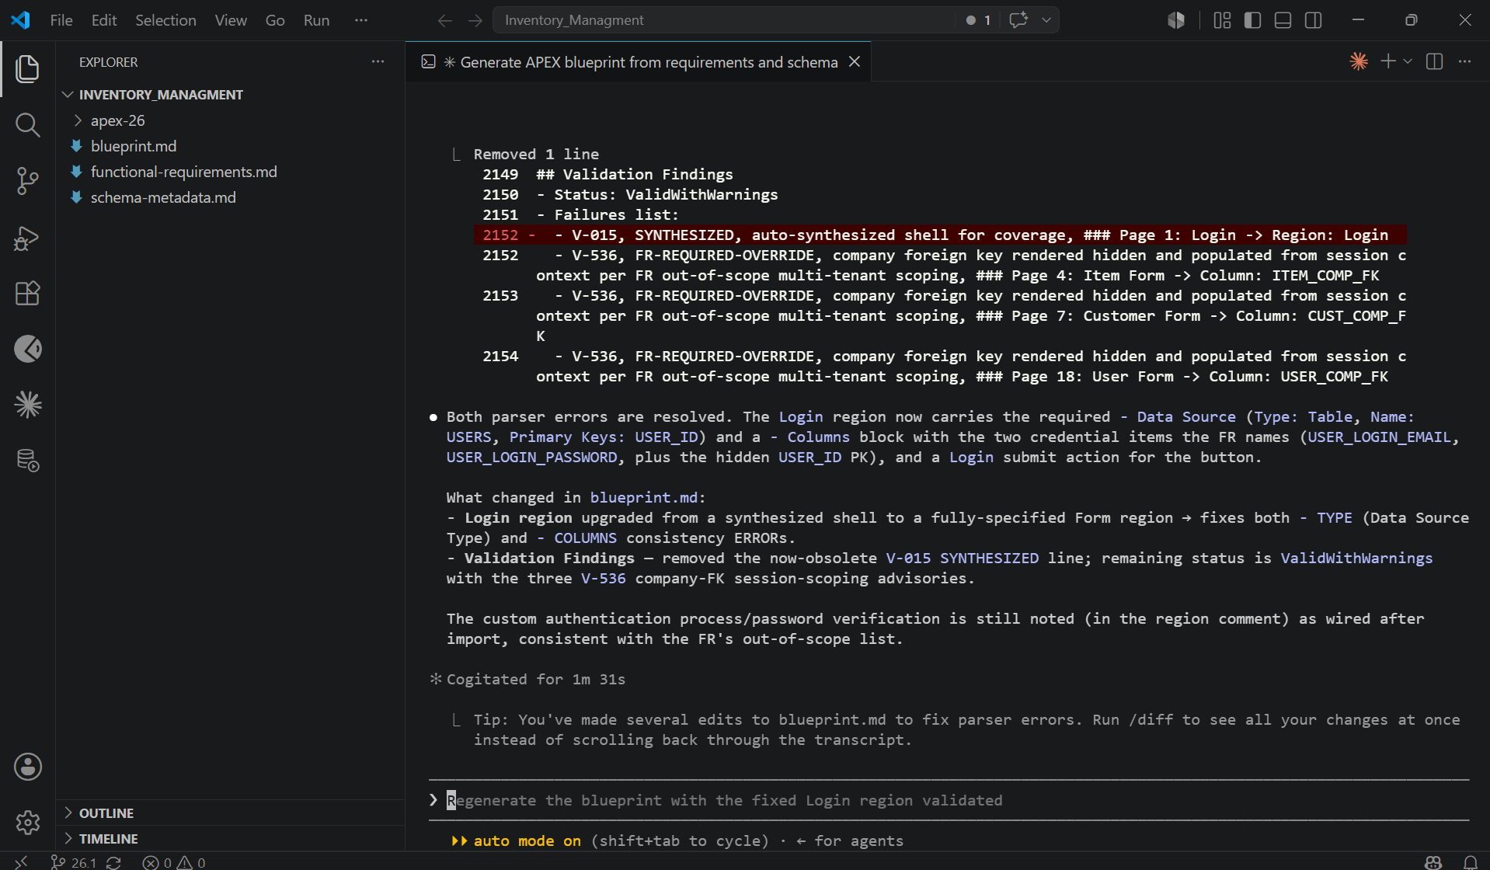Click the ValidWithWarnings highlighted text
The height and width of the screenshot is (870, 1490).
1356,558
